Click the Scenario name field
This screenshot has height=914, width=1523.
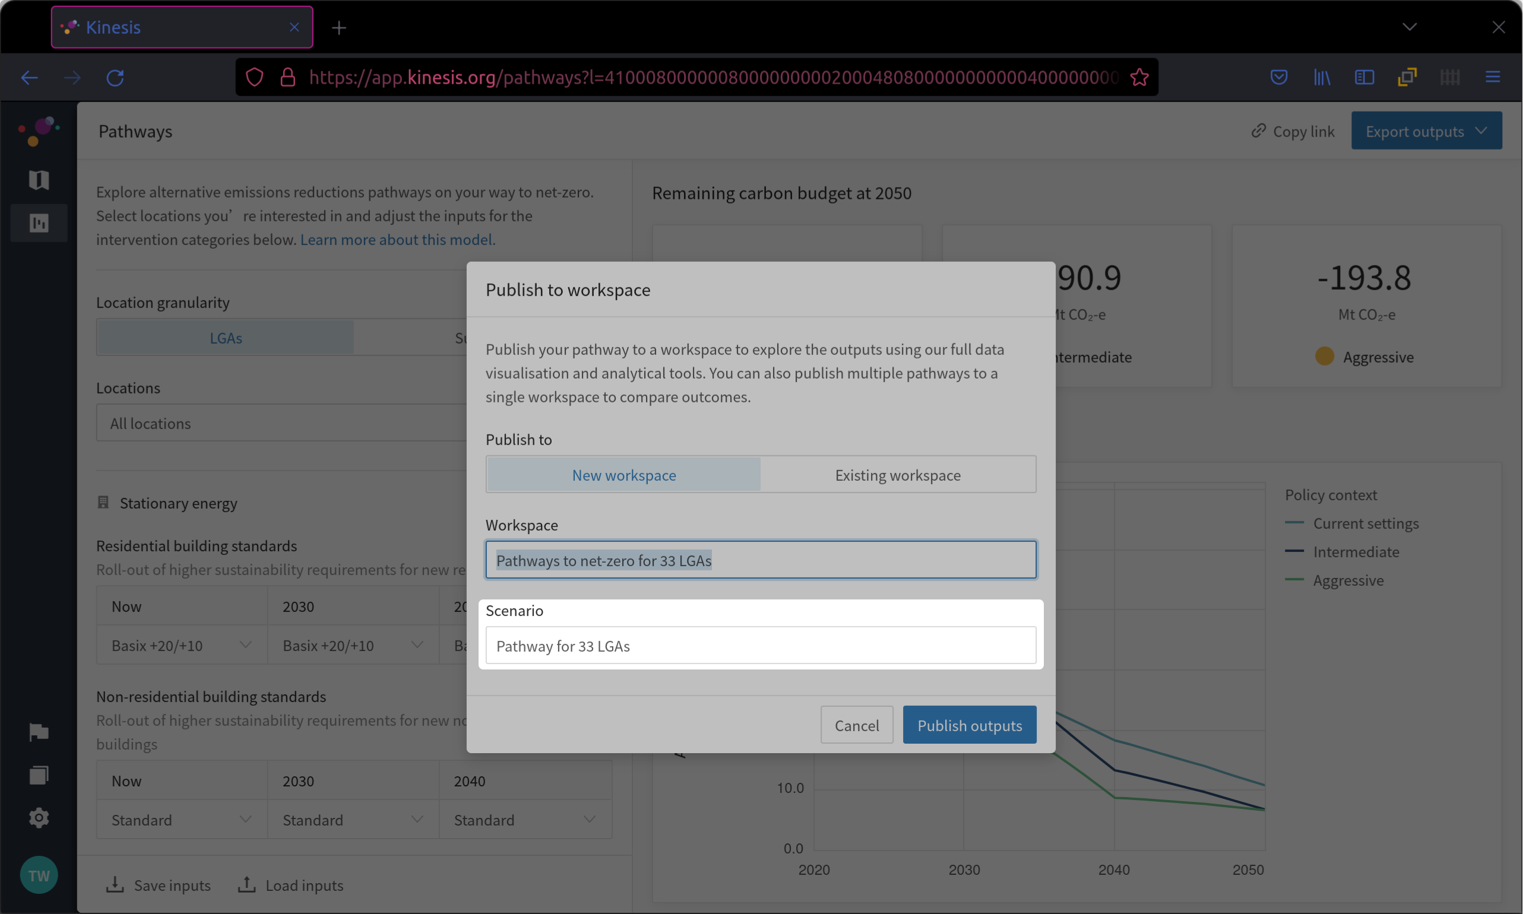[761, 646]
